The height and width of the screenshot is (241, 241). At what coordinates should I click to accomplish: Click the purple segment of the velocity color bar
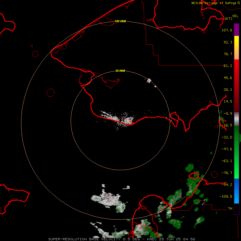pyautogui.click(x=236, y=30)
